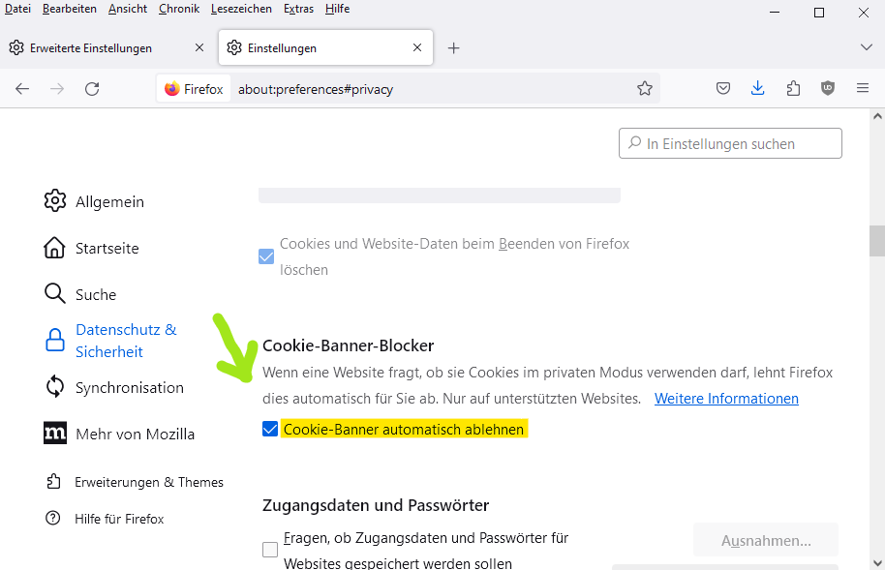885x570 pixels.
Task: Go back using the back arrow
Action: pos(22,89)
